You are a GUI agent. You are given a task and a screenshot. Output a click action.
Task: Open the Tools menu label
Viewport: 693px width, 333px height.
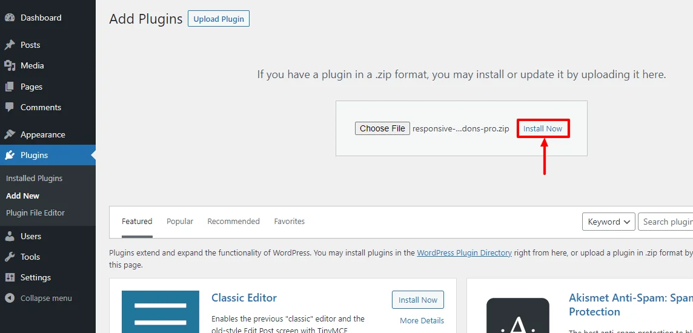[x=30, y=257]
